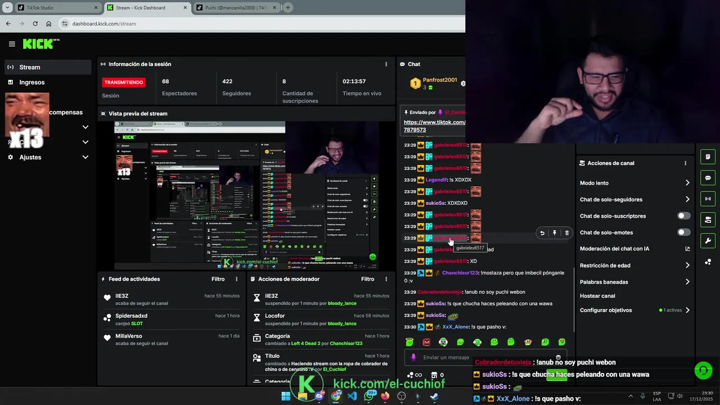Expand Chat de solo-seguidores options

pos(687,199)
